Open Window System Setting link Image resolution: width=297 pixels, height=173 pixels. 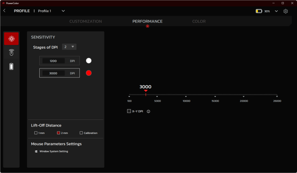point(54,152)
